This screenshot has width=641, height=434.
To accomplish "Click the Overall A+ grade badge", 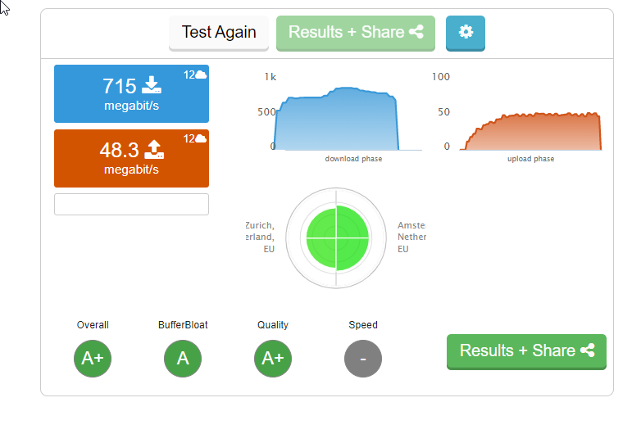I will (93, 359).
